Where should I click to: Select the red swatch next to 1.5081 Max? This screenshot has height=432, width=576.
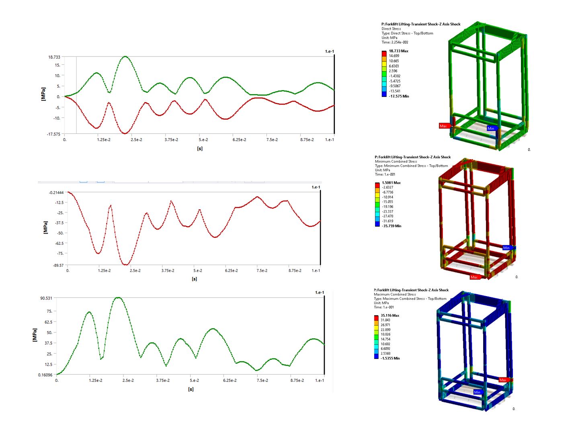click(x=377, y=185)
